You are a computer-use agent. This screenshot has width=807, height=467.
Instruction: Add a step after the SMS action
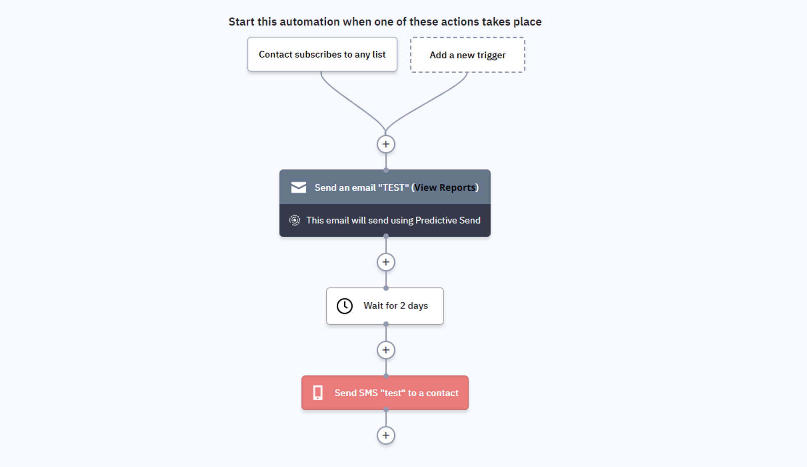click(x=386, y=435)
